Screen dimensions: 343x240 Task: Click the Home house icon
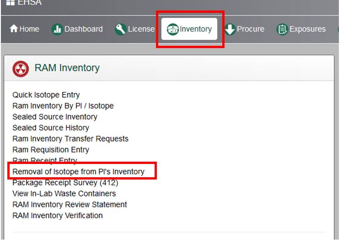14,29
